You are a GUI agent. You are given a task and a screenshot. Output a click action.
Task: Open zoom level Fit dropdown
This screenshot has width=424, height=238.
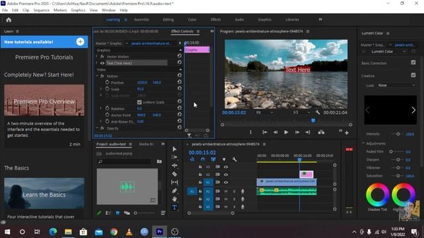coord(264,112)
